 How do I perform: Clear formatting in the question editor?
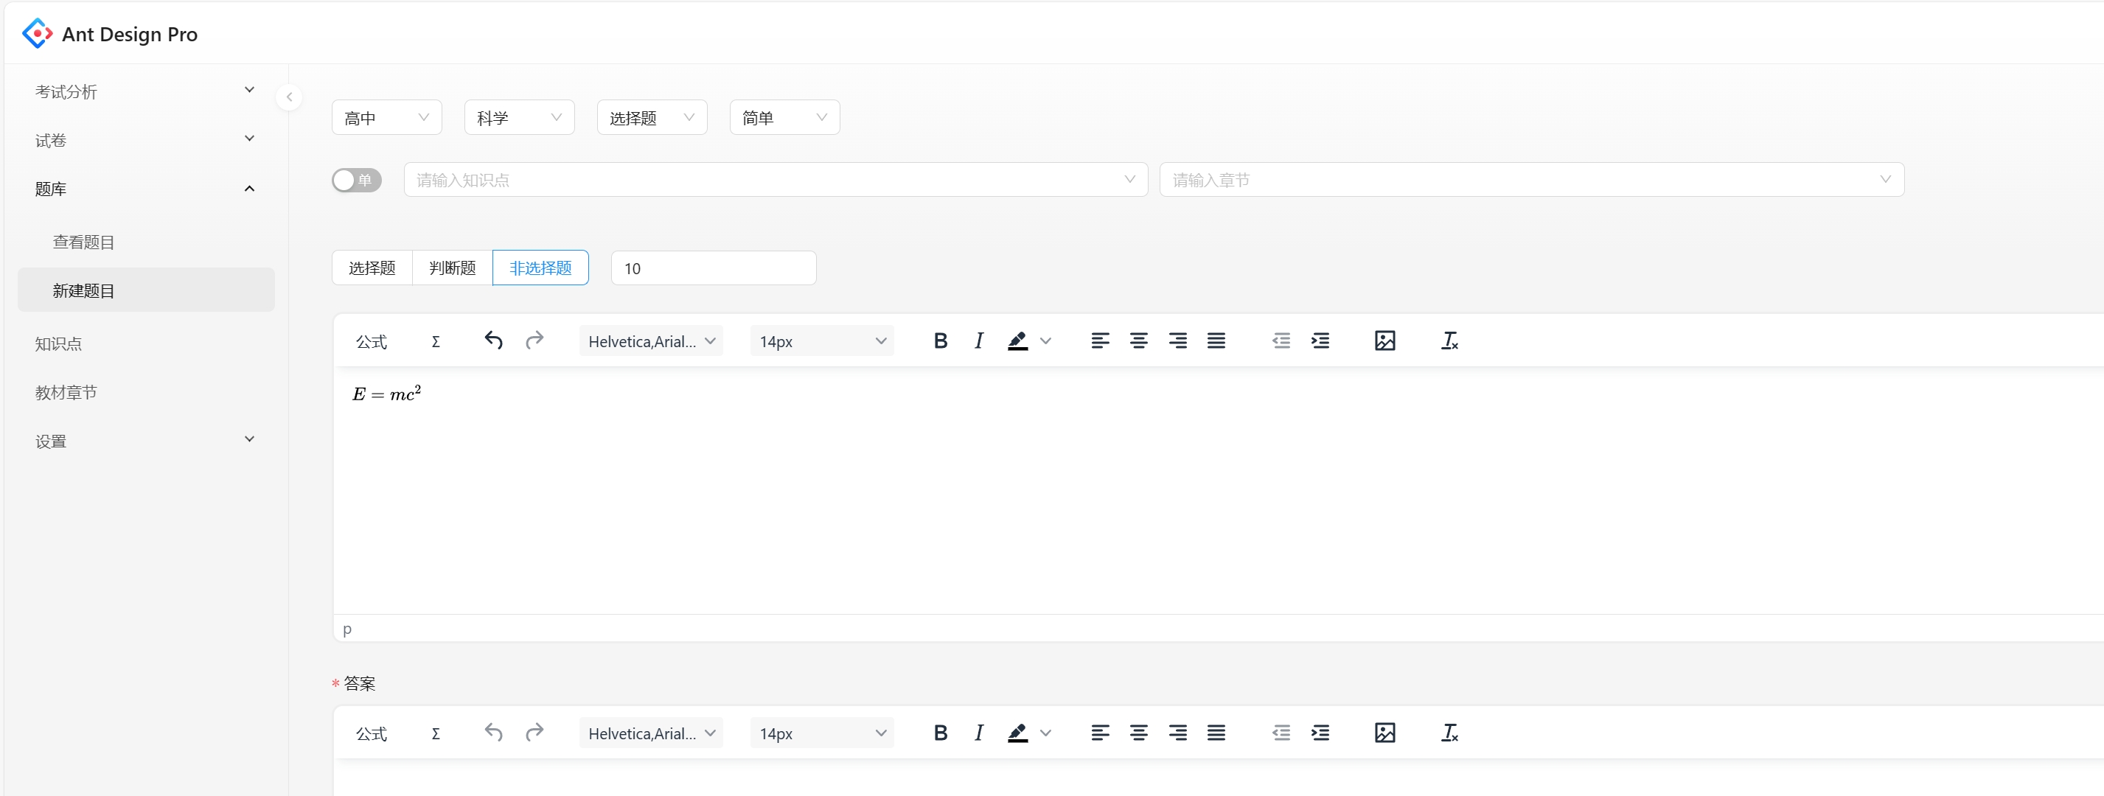1449,341
